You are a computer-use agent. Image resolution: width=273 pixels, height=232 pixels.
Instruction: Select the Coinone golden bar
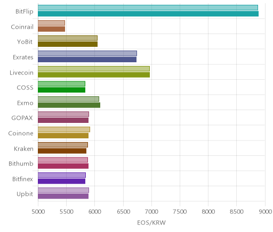(63, 136)
